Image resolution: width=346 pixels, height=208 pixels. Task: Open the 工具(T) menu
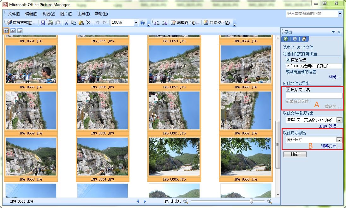coord(84,14)
